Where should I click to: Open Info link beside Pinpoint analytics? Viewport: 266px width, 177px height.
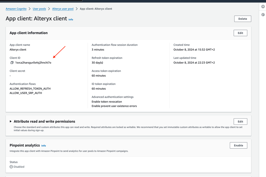click(44, 146)
